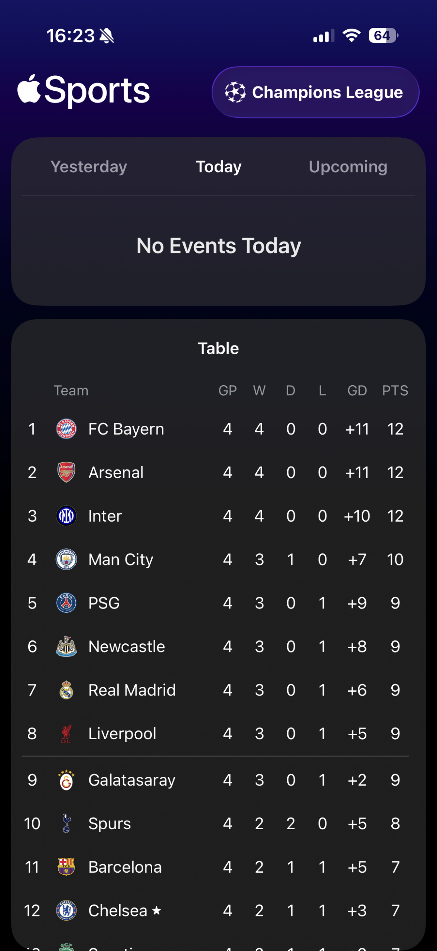
Task: Tap the Liverpool club crest
Action: click(66, 734)
